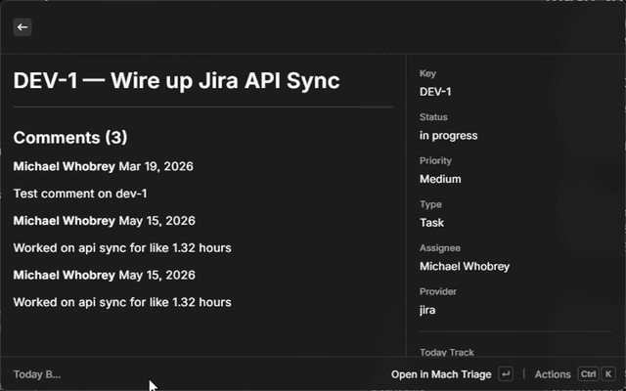Click the DEV-1 key value

click(x=435, y=92)
